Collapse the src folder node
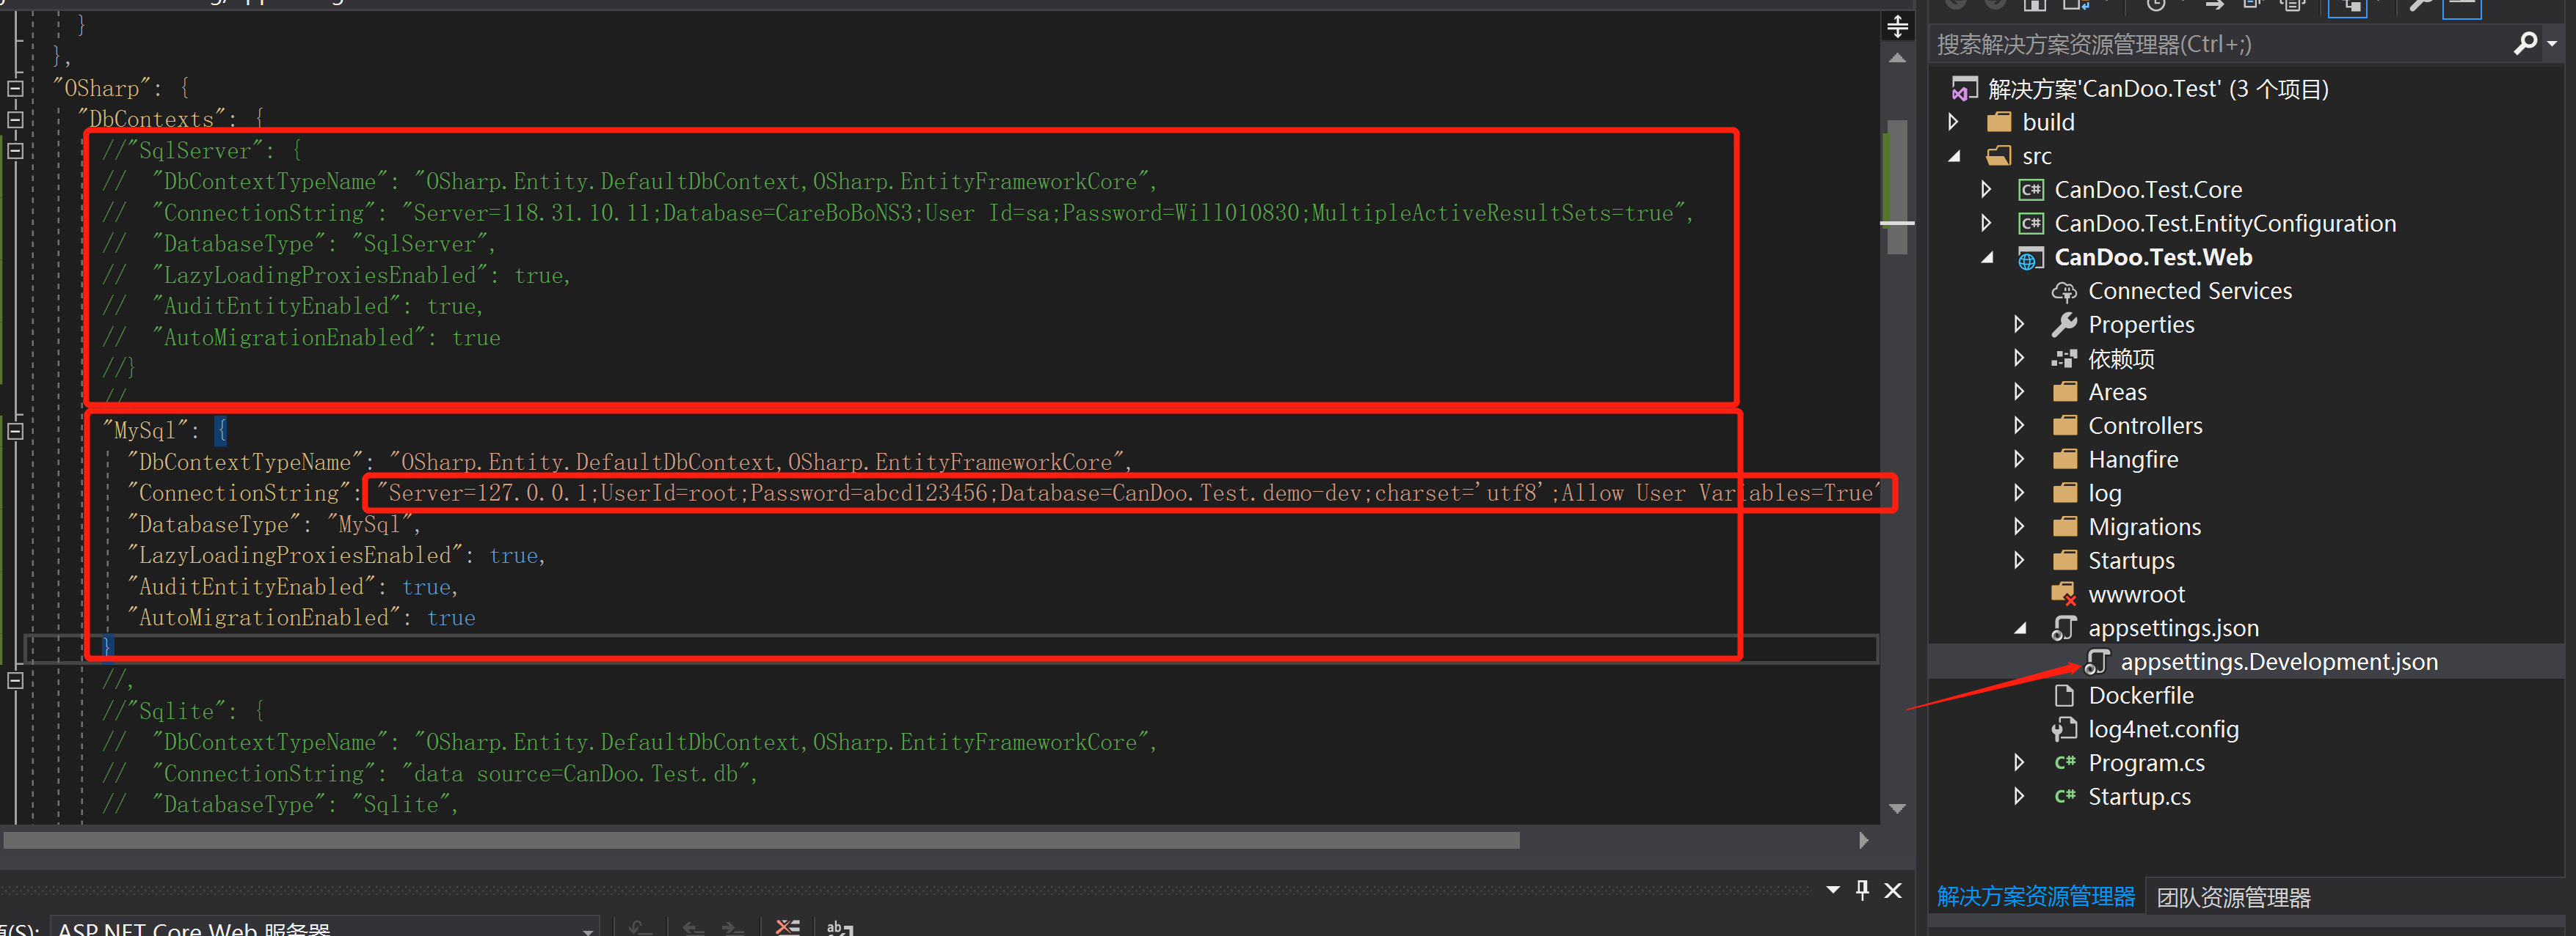This screenshot has width=2576, height=936. [1954, 156]
